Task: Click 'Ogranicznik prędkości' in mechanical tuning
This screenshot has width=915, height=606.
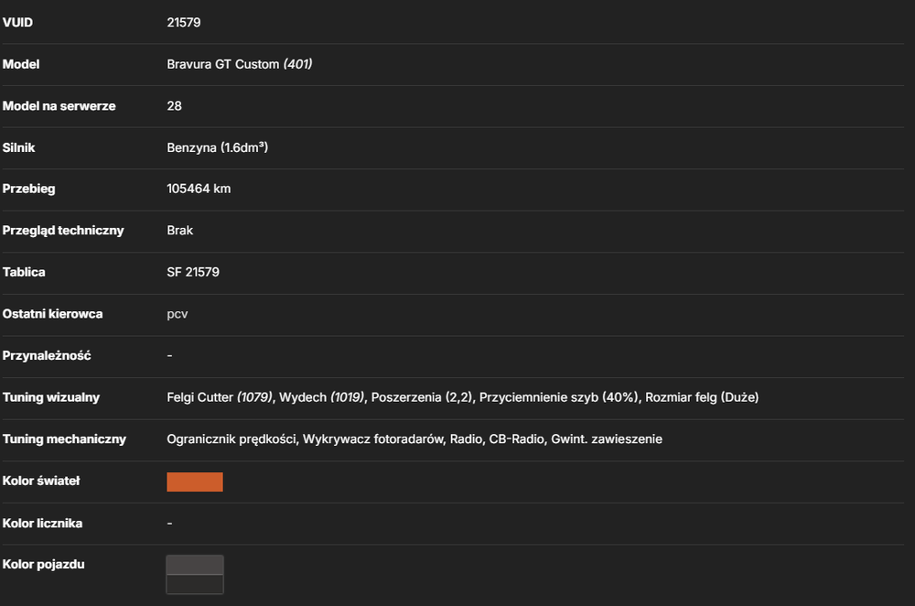Action: click(x=231, y=439)
